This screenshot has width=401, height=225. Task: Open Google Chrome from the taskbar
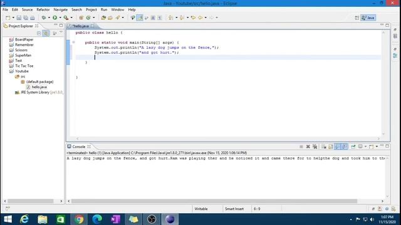pos(79,219)
